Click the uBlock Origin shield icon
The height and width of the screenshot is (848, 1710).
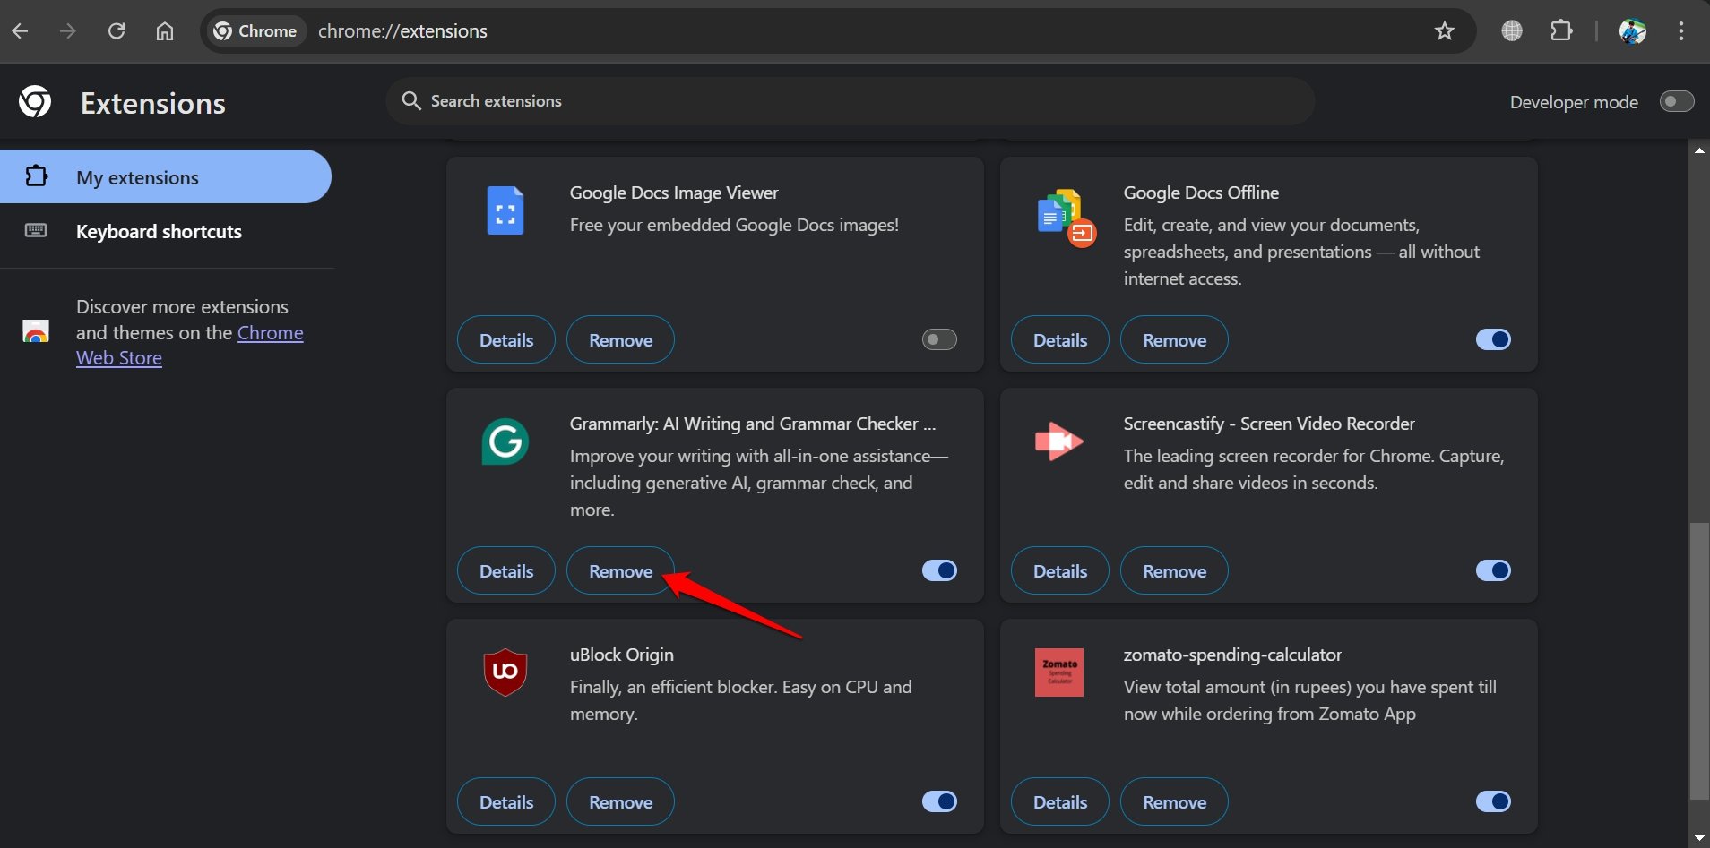point(505,672)
